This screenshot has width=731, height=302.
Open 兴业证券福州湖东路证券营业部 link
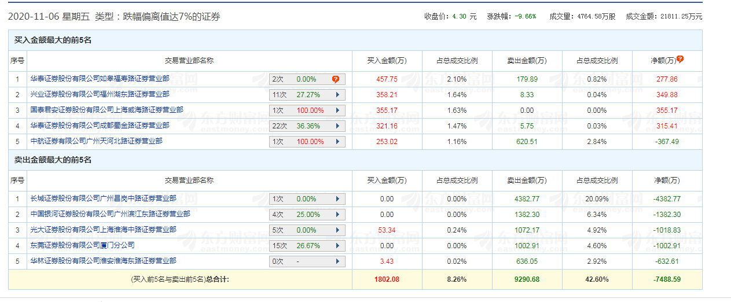tap(100, 94)
